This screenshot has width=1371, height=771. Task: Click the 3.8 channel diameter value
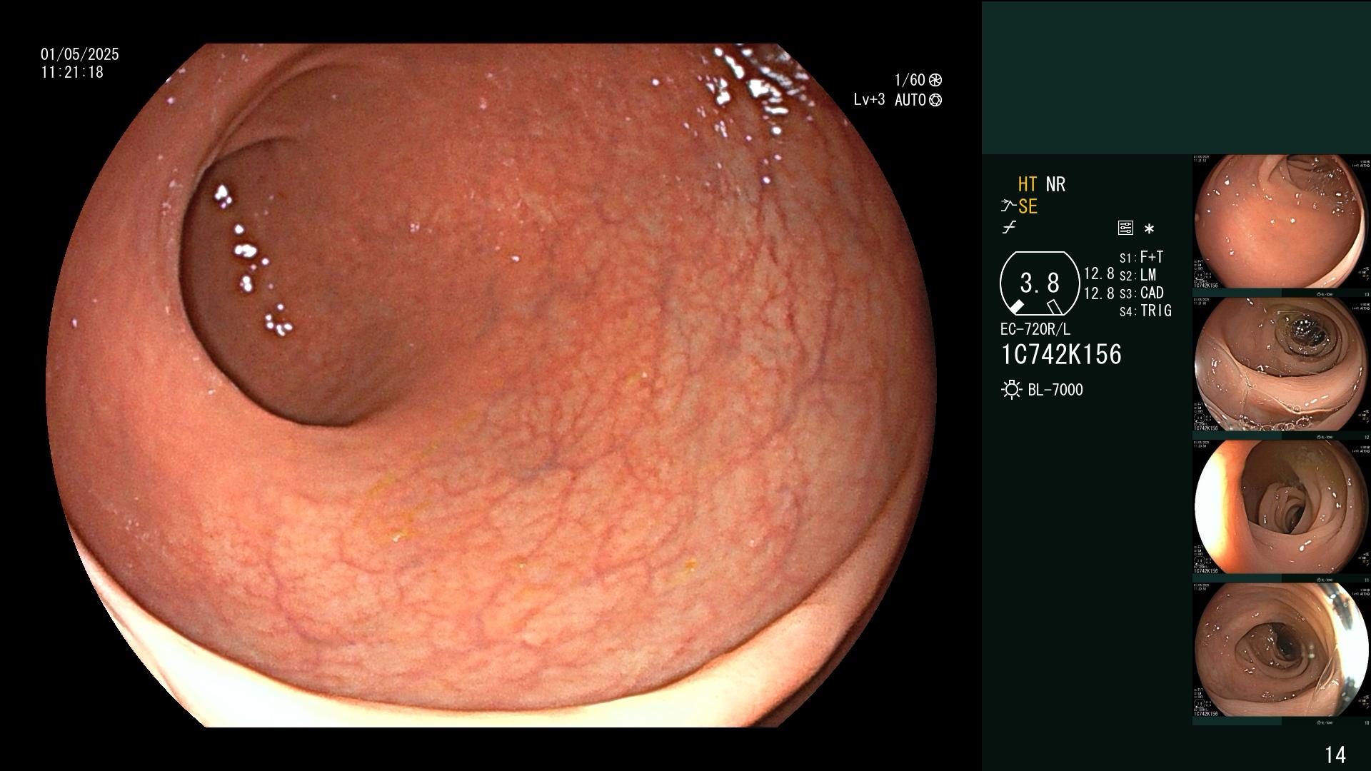click(1040, 283)
